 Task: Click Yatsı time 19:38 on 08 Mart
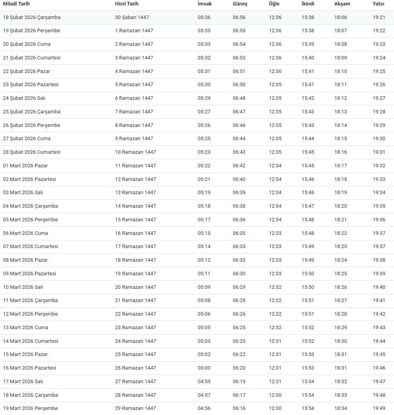coord(379,260)
